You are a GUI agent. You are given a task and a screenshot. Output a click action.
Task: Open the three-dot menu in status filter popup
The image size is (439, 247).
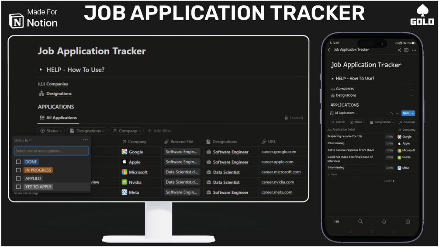[x=85, y=140]
